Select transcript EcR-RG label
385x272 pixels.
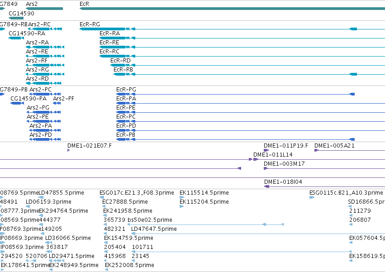(x=90, y=24)
